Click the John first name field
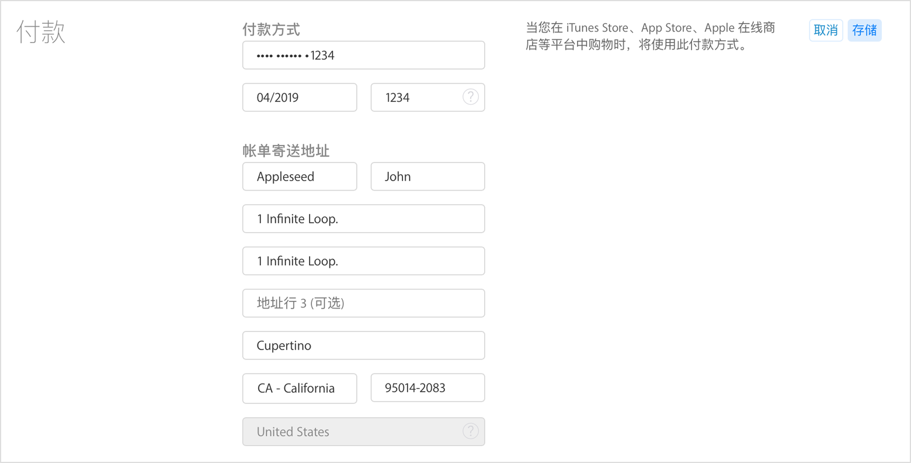911x463 pixels. coord(427,177)
